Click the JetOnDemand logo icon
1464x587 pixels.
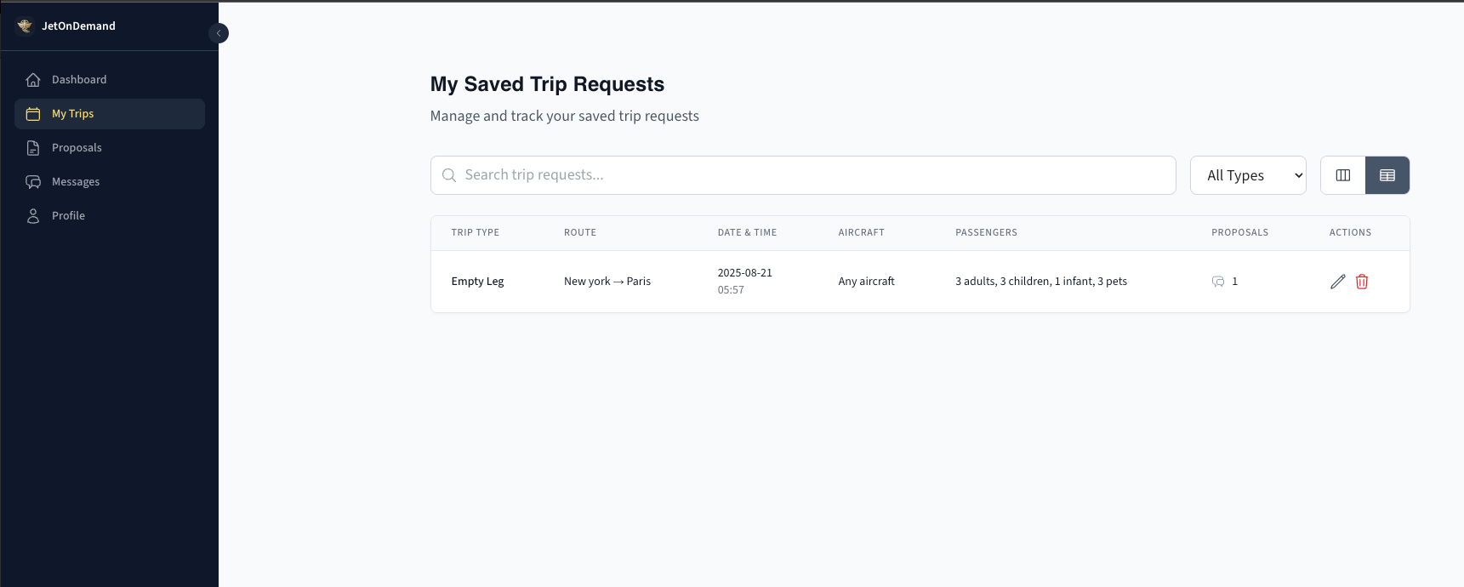coord(25,26)
